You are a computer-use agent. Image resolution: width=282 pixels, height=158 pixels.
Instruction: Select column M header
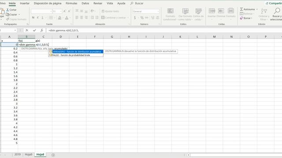(x=215, y=36)
